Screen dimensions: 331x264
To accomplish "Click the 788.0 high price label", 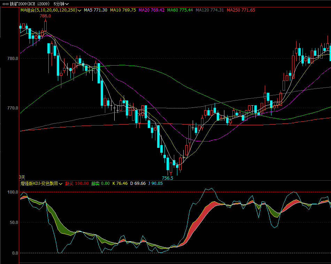I will (x=45, y=16).
